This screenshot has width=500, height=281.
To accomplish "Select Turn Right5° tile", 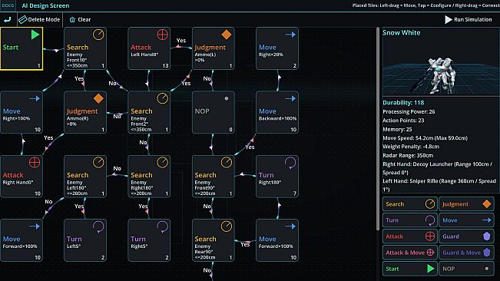I will 149,240.
